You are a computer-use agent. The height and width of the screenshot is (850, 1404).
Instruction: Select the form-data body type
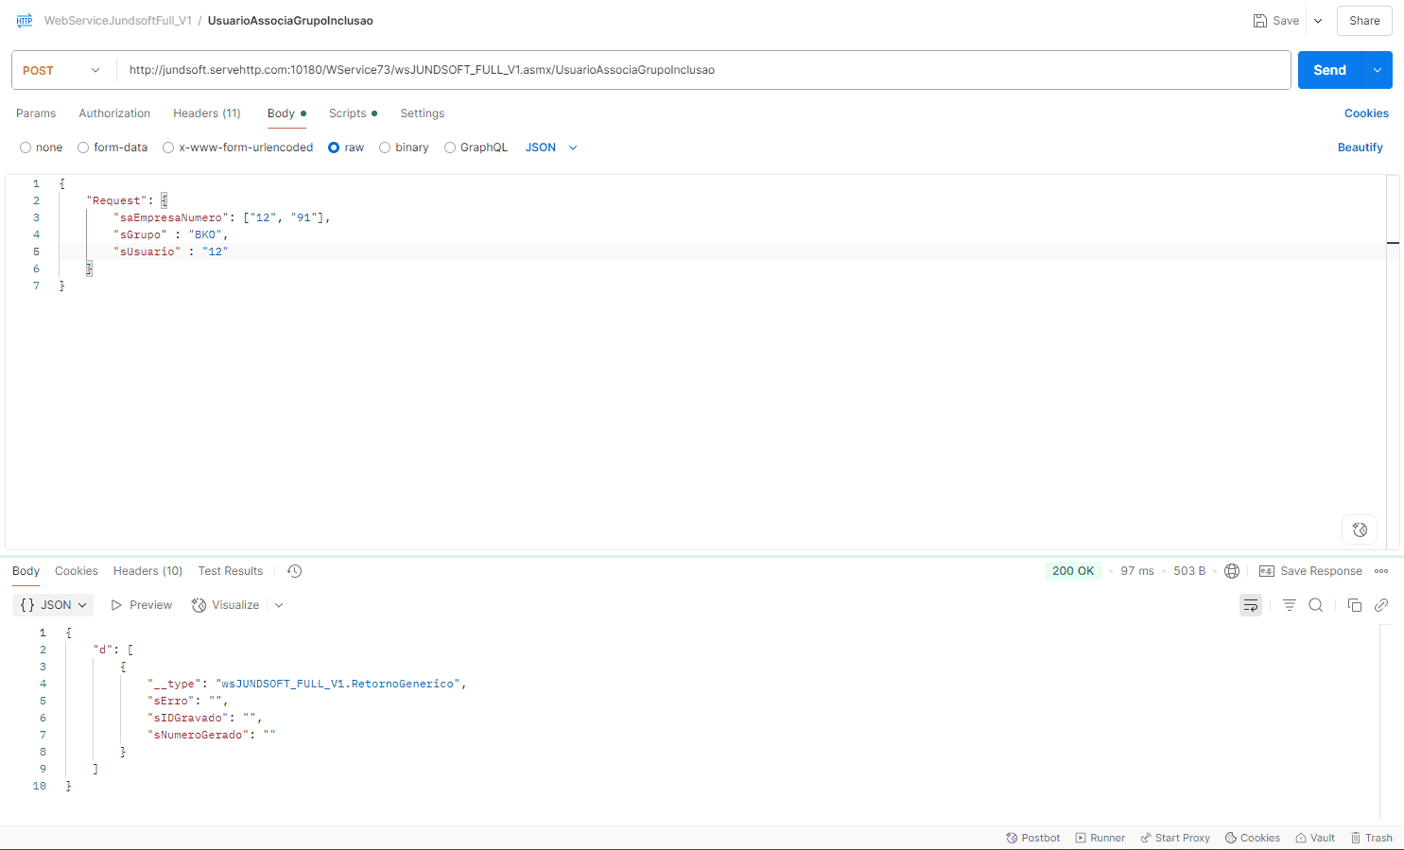[x=84, y=147]
